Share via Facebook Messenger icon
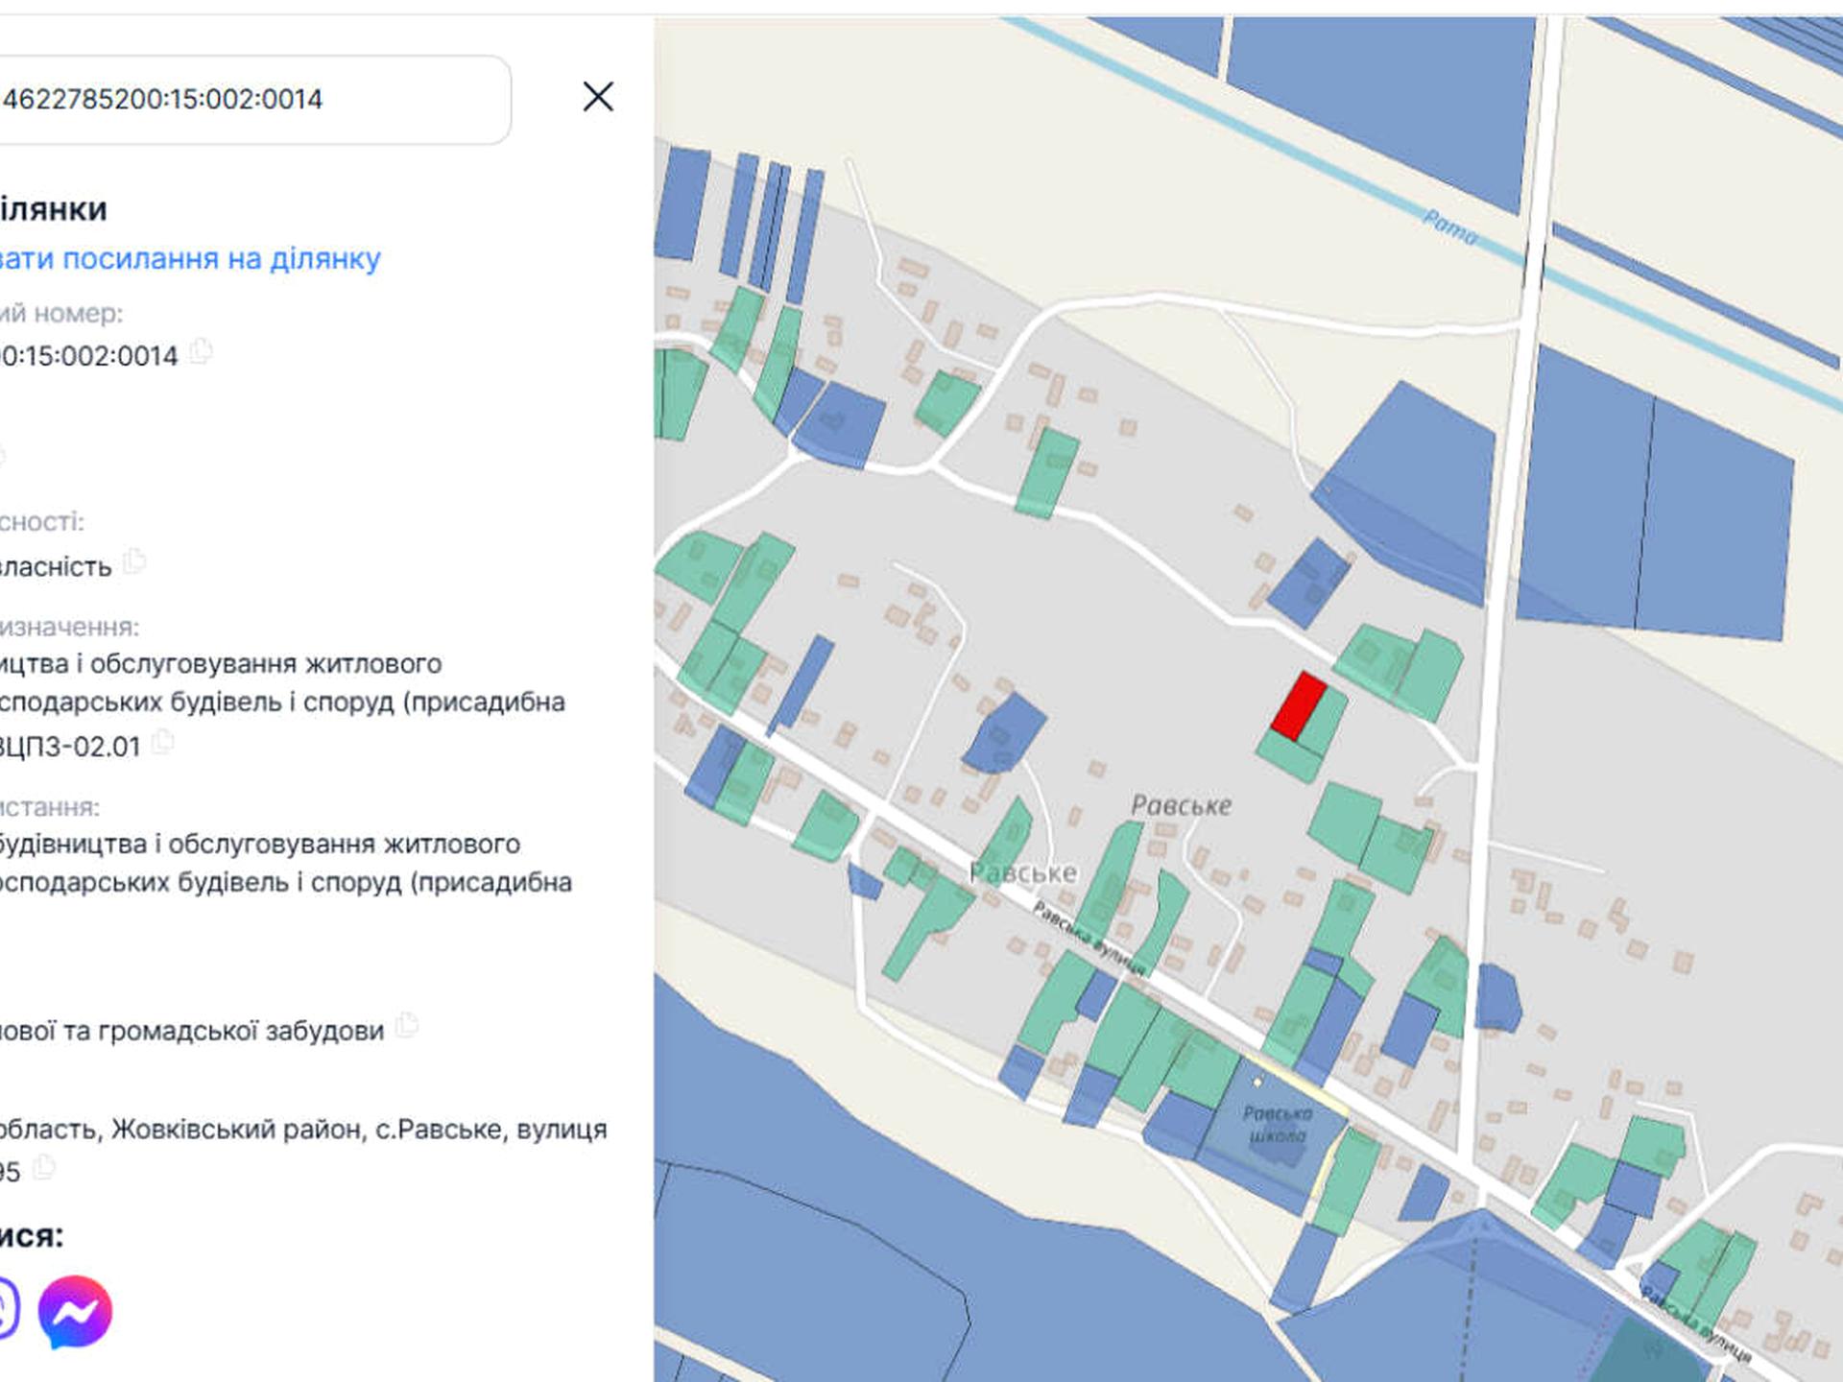The height and width of the screenshot is (1382, 1843). coord(75,1311)
